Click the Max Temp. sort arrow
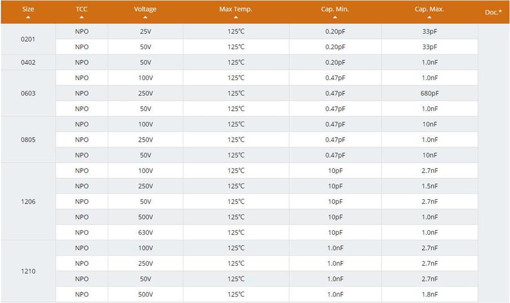Viewport: 510px width, 303px height. (x=236, y=17)
